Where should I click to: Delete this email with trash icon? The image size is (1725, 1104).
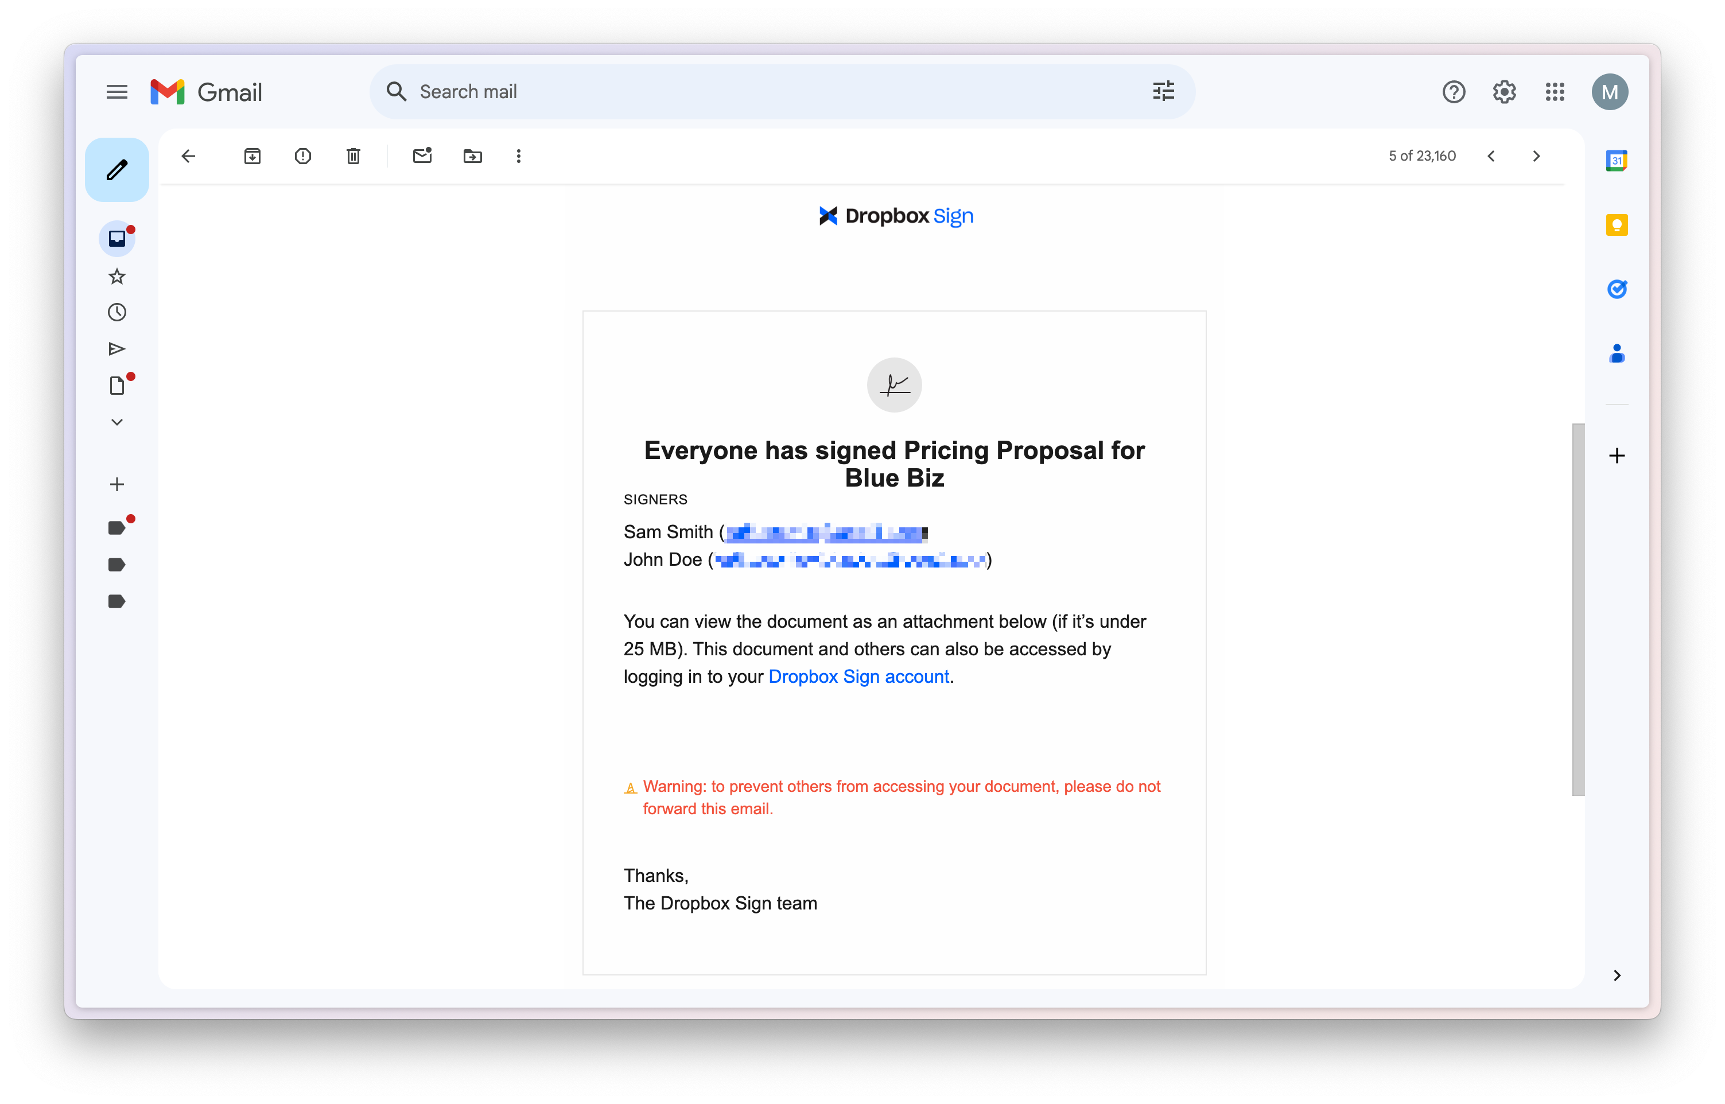pos(353,156)
